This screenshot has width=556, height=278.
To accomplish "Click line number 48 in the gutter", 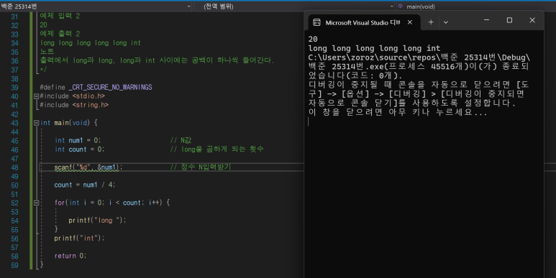I will [x=14, y=167].
